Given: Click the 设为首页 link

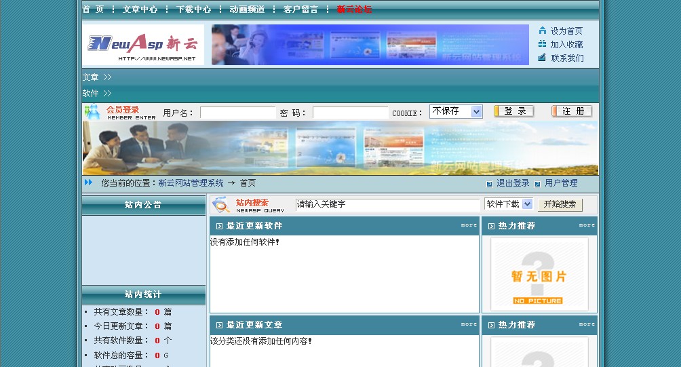Looking at the screenshot, I should click(x=566, y=31).
